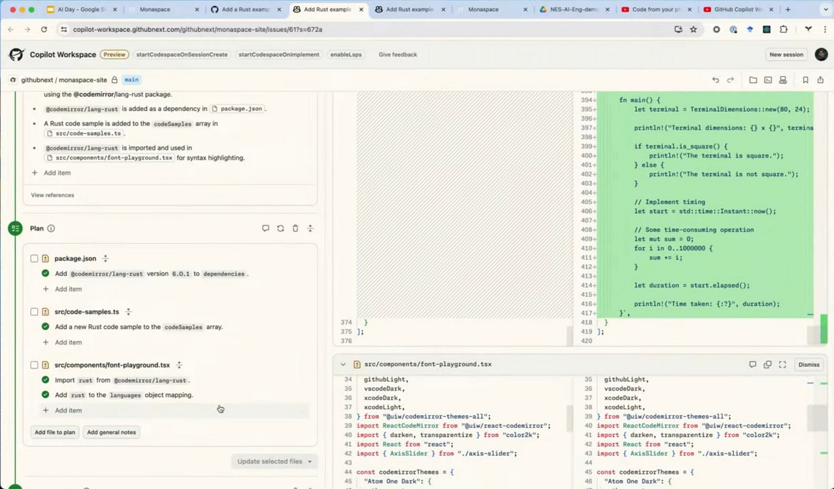Open the browser extensions puzzle icon
This screenshot has height=489, width=834.
(x=784, y=29)
